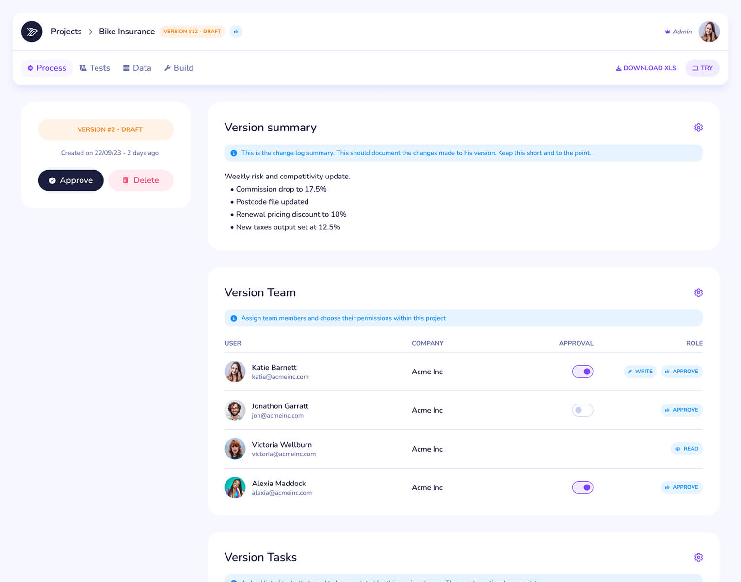
Task: Click the info icon in the assign team banner
Action: coord(234,318)
